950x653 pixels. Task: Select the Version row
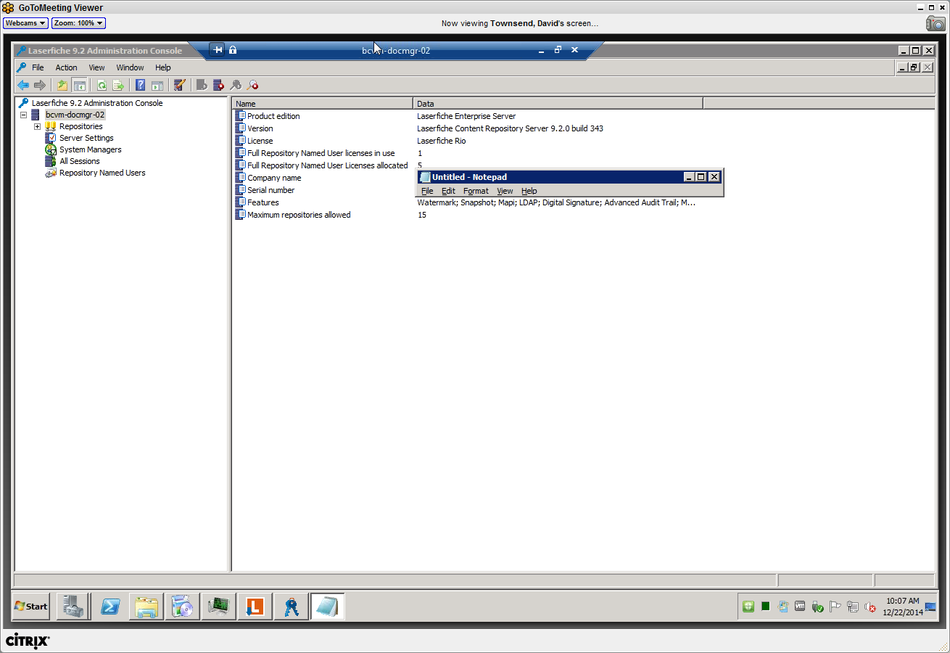(260, 128)
